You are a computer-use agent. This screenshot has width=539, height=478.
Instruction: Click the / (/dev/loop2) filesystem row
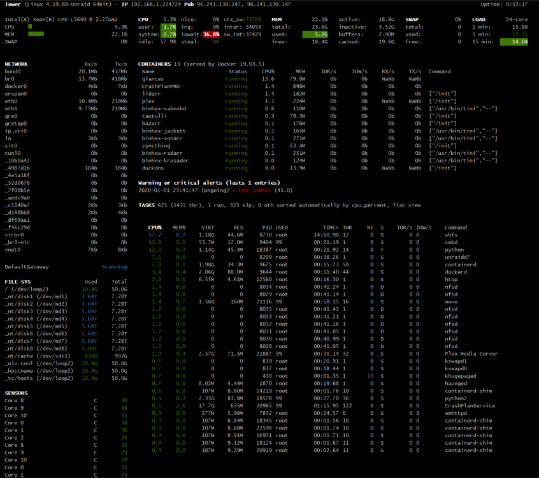click(66, 289)
